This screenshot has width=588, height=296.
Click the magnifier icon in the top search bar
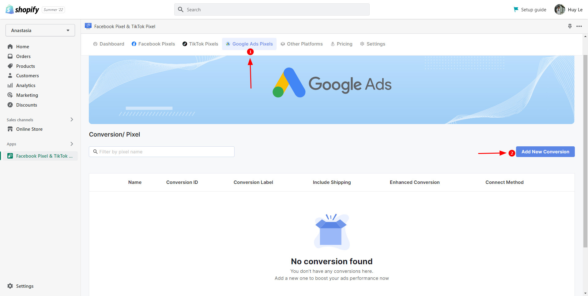point(181,9)
